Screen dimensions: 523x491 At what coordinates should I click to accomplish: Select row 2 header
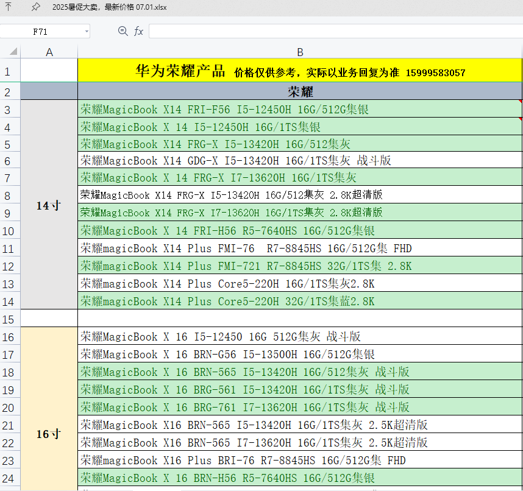pos(10,91)
